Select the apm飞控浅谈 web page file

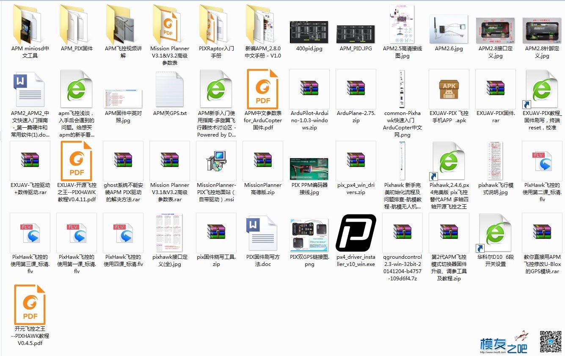click(77, 90)
